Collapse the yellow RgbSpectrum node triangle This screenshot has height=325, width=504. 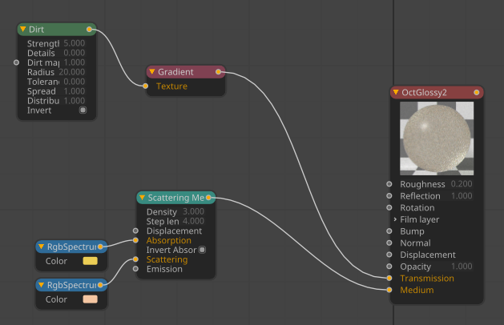pyautogui.click(x=41, y=247)
